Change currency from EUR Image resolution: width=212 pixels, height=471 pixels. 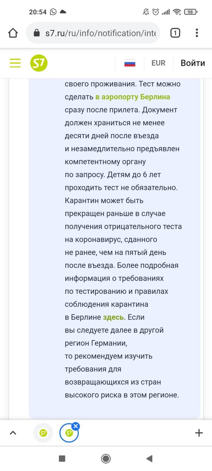click(x=158, y=63)
